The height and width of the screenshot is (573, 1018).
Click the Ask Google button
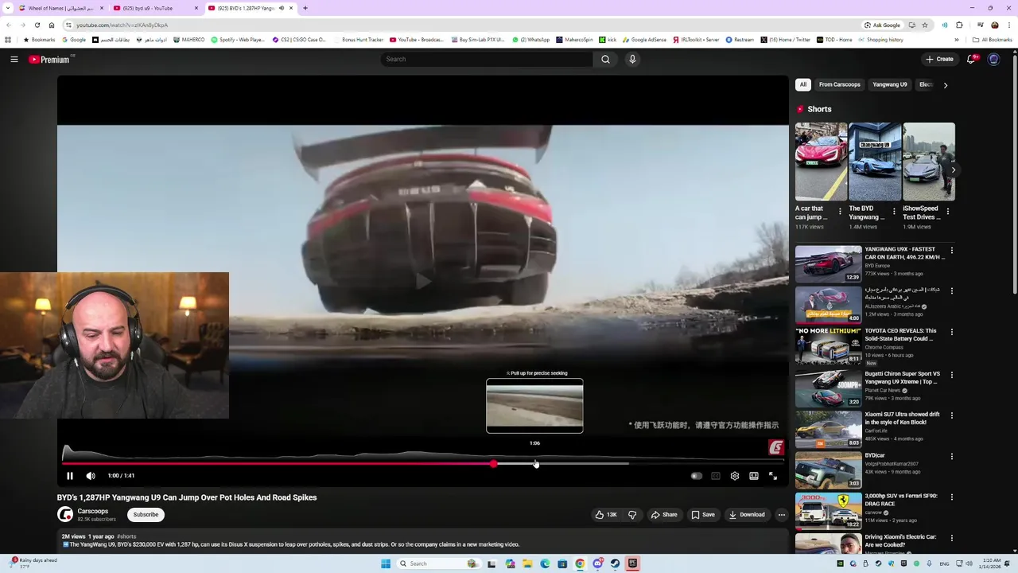click(882, 25)
